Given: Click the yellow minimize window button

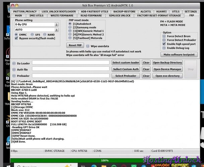Looking at the screenshot, I should 17,5.
